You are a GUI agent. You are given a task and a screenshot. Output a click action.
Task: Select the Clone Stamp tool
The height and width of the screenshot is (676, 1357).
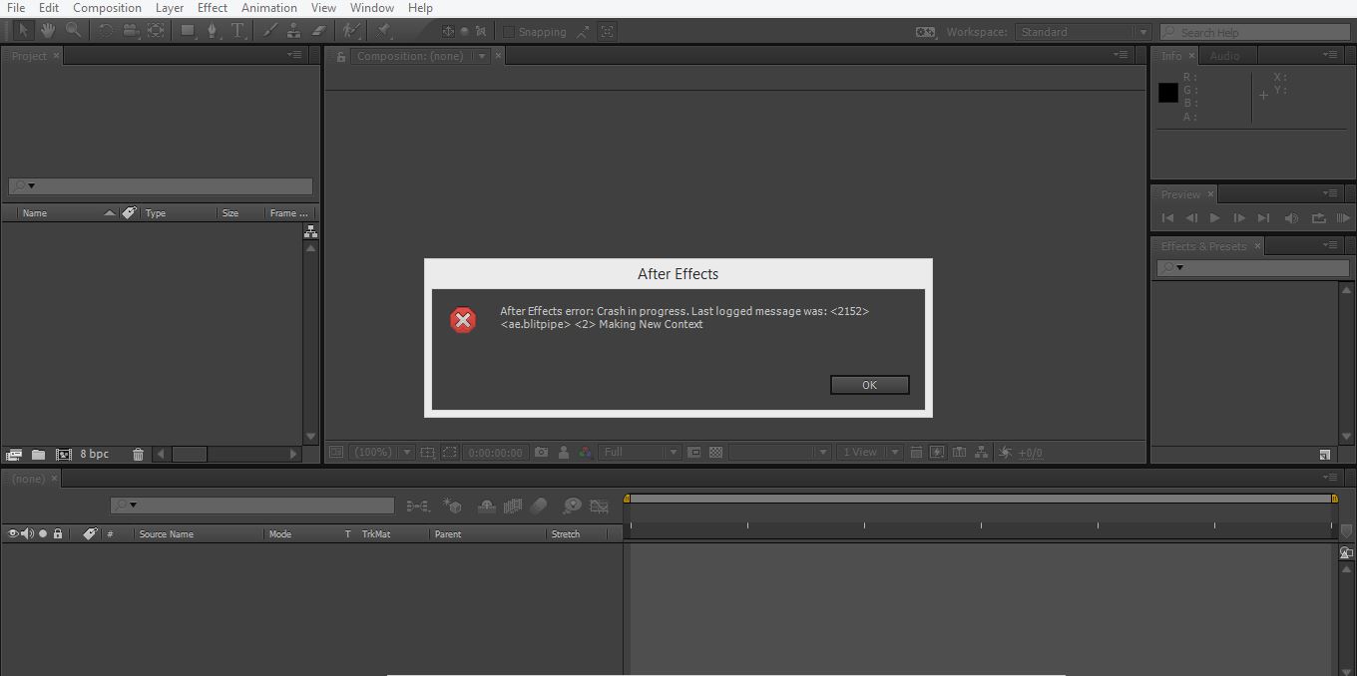[294, 31]
